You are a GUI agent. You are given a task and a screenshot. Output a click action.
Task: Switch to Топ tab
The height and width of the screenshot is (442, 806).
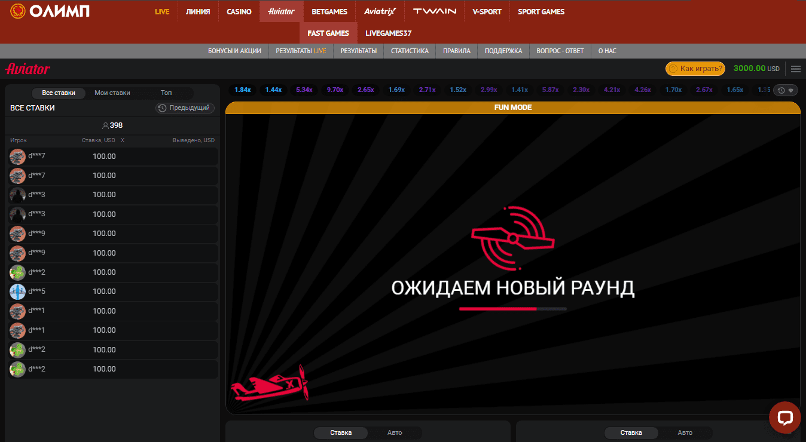tap(166, 93)
